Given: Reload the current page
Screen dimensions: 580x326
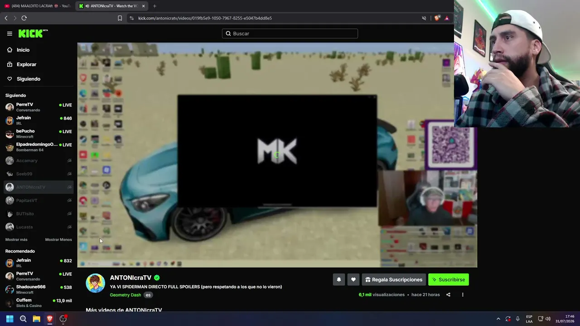Looking at the screenshot, I should tap(24, 18).
